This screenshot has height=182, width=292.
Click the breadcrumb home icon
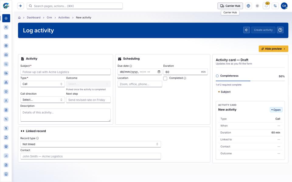tap(19, 18)
